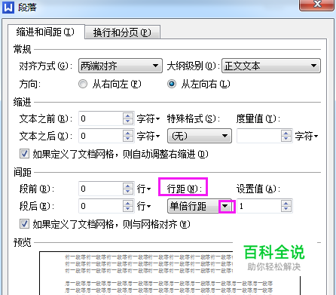Click the 文本之后 indent input field
Screen dimensions: 336x295
(x=101, y=136)
